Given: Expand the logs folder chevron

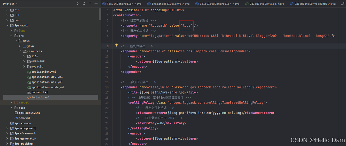Looking at the screenshot, I should [x=11, y=31].
